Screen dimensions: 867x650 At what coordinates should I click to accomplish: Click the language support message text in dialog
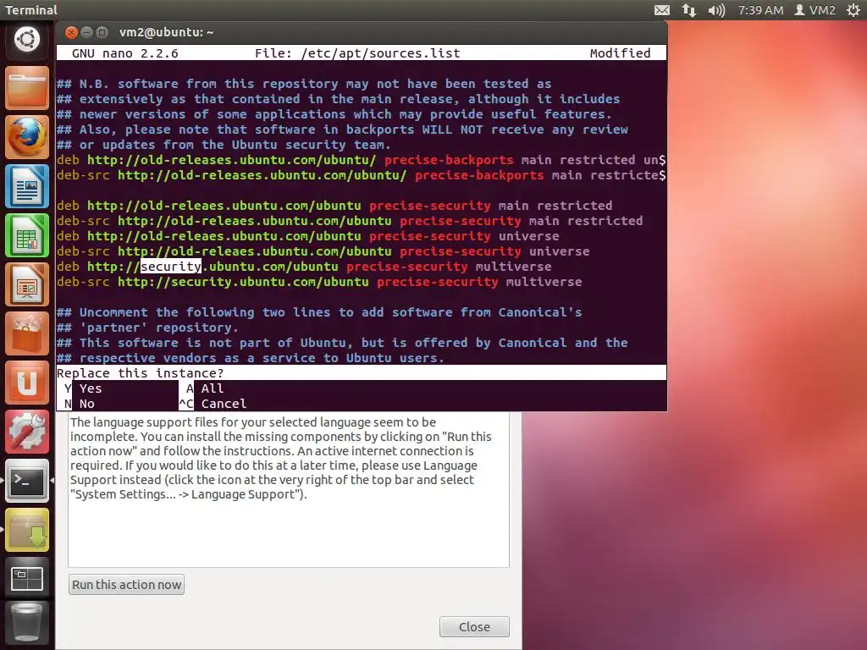[281, 458]
